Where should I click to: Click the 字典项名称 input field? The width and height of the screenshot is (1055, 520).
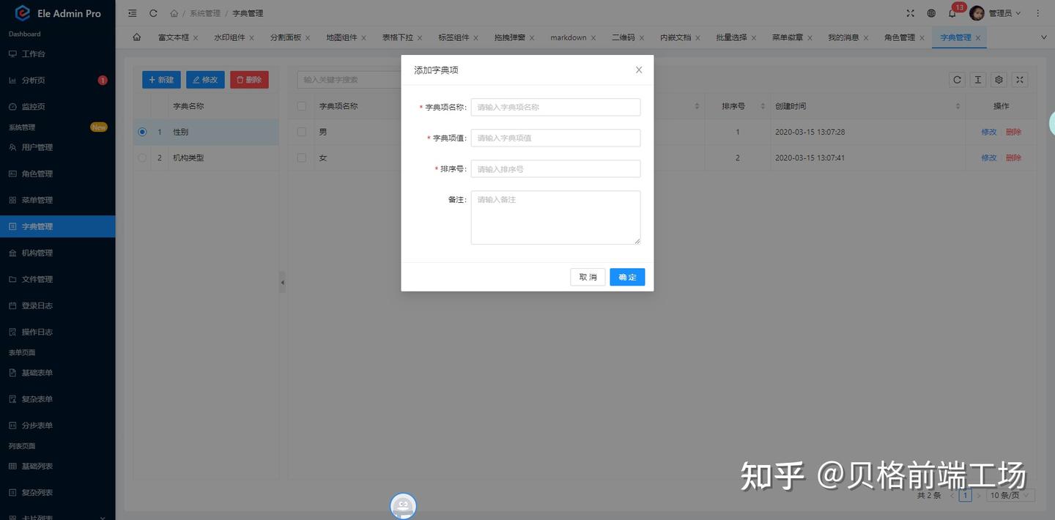click(555, 106)
